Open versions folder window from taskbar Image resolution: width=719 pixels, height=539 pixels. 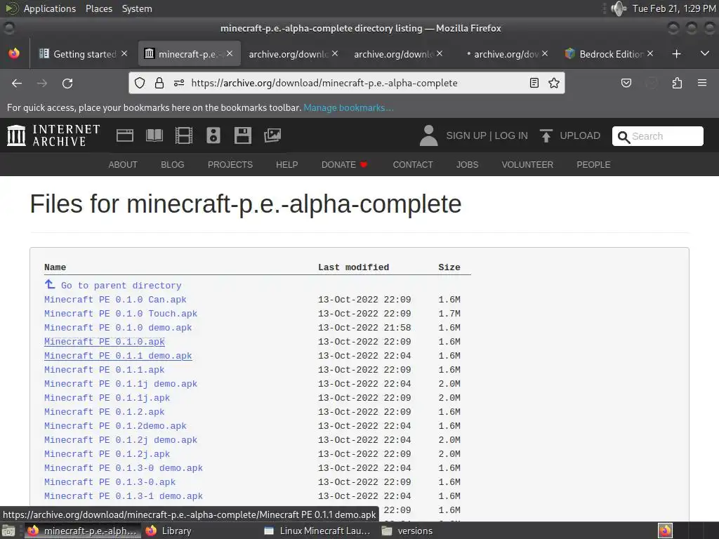click(x=407, y=531)
